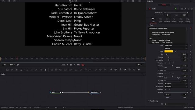Click the current time field 168.0

point(140,64)
